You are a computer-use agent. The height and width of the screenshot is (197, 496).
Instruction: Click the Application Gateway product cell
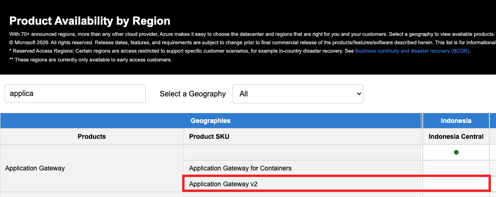point(35,168)
